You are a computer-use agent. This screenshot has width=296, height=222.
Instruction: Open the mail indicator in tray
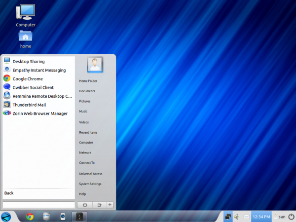click(246, 217)
